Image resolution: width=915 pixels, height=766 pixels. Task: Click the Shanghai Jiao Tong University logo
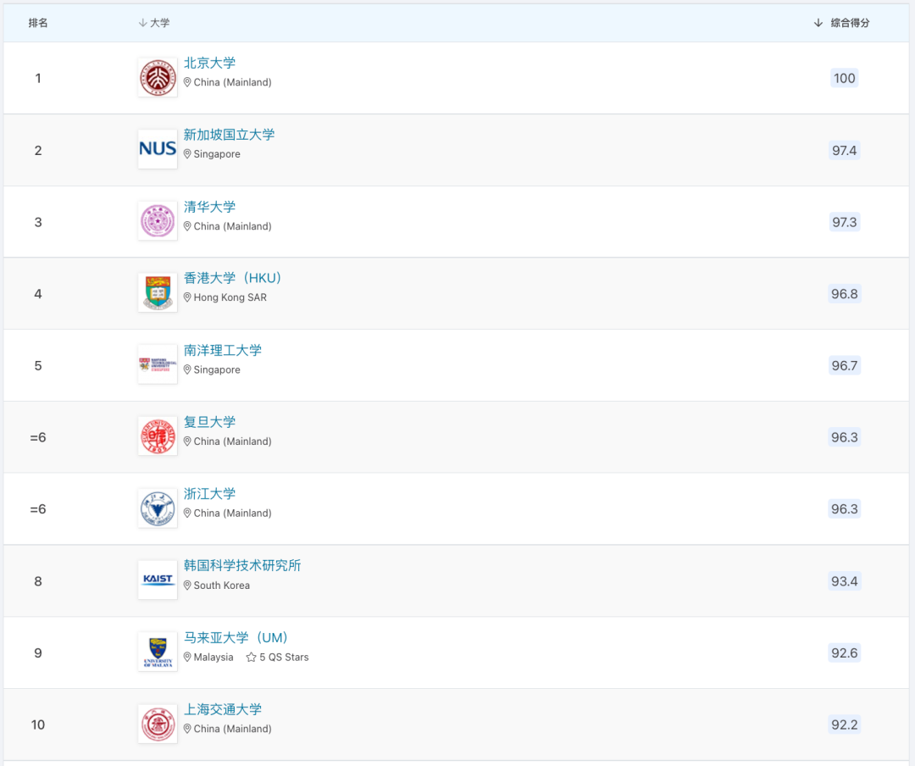[158, 724]
